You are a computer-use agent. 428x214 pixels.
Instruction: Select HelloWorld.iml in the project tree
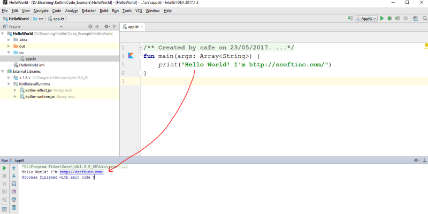[x=32, y=65]
